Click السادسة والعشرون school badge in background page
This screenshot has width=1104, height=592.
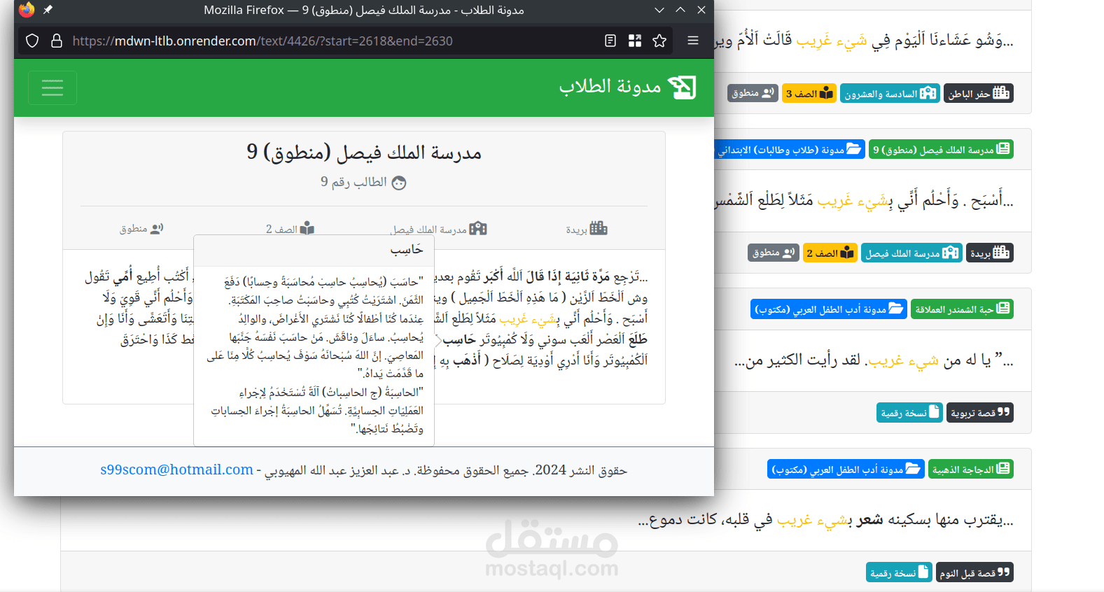click(x=890, y=93)
